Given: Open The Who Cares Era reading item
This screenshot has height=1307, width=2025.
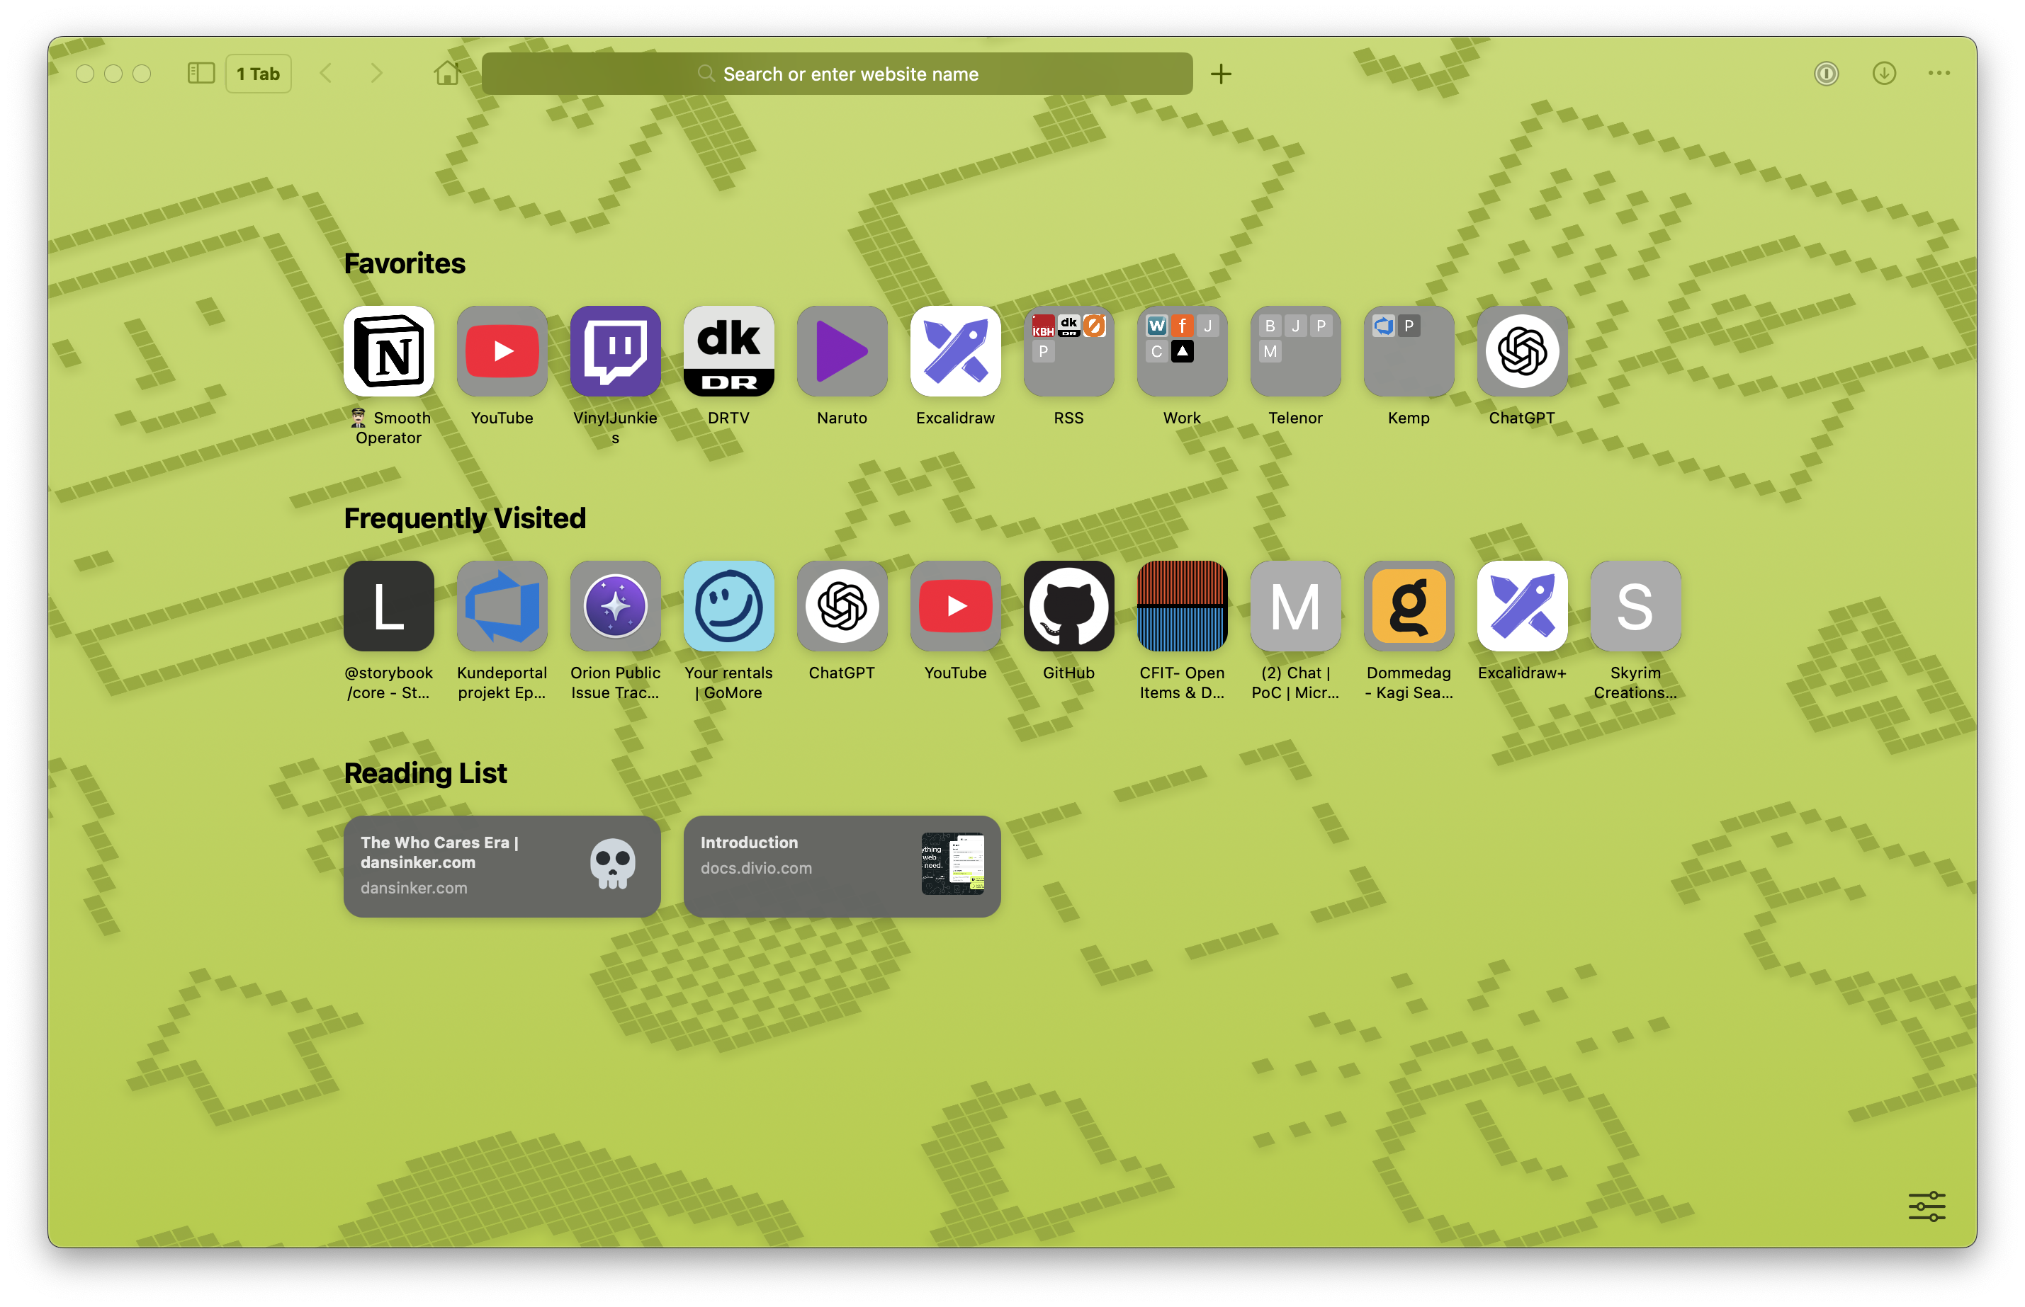Looking at the screenshot, I should click(x=502, y=866).
